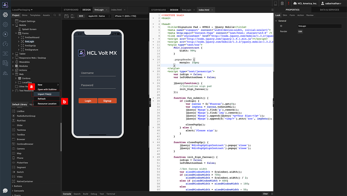Viewport: 347px width, 196px height.
Task: Toggle the BVR button in design toolbar
Action: [x=81, y=16]
